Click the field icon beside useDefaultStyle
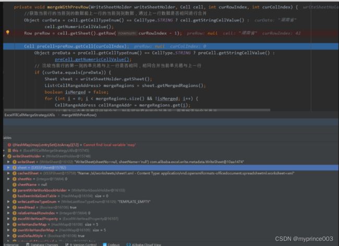The image size is (339, 246). pos(15,236)
